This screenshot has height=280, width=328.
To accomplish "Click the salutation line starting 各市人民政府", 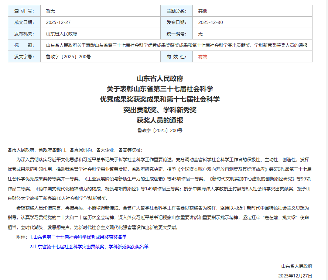I will [x=75, y=150].
